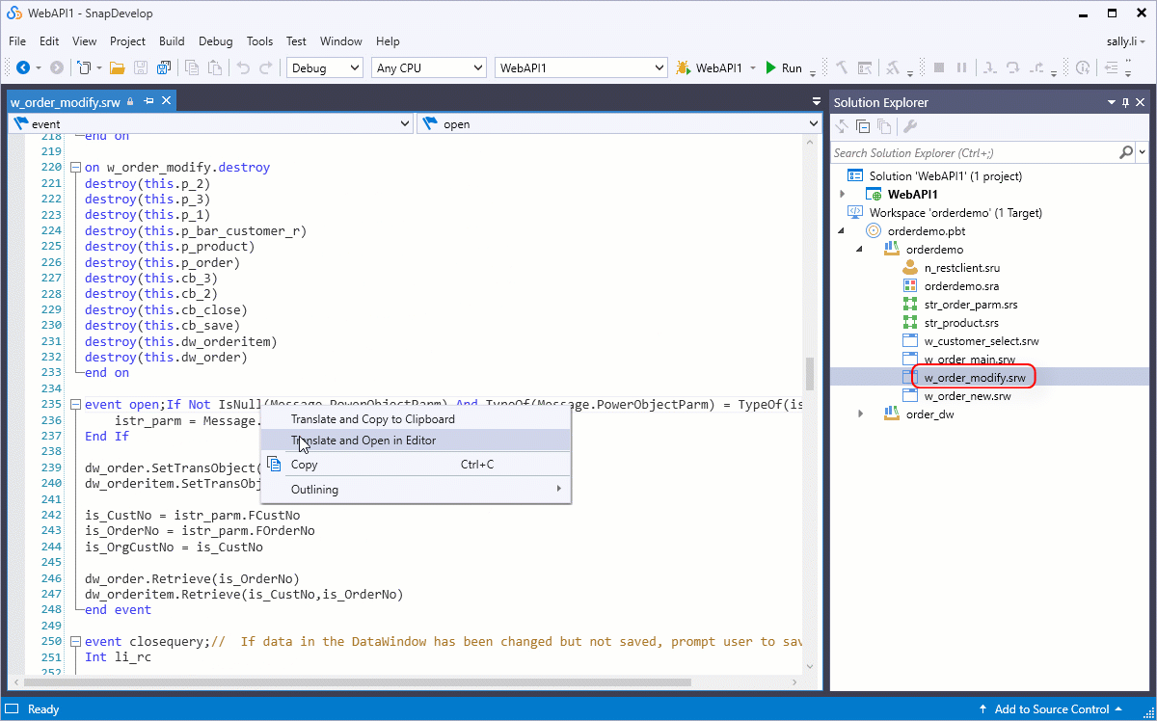Open the Window menu
The width and height of the screenshot is (1157, 721).
click(x=341, y=41)
